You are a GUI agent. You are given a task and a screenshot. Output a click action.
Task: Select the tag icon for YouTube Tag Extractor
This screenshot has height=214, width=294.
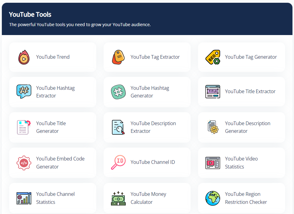click(118, 57)
